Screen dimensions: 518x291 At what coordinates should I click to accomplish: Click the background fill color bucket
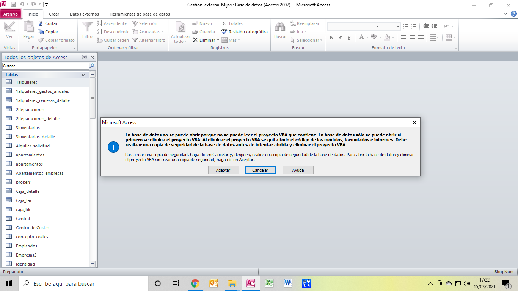tap(387, 37)
